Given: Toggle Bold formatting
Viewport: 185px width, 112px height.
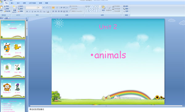Looking at the screenshot, I should (27, 11).
